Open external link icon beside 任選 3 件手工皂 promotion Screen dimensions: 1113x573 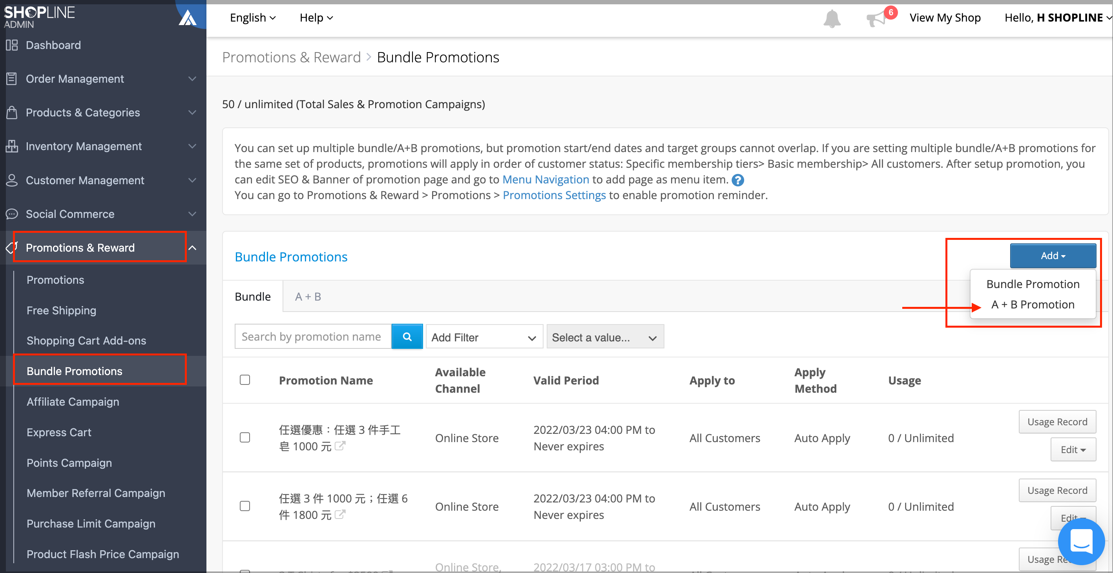(x=340, y=446)
